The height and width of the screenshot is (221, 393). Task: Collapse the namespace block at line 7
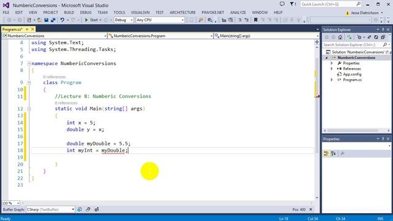pyautogui.click(x=29, y=64)
